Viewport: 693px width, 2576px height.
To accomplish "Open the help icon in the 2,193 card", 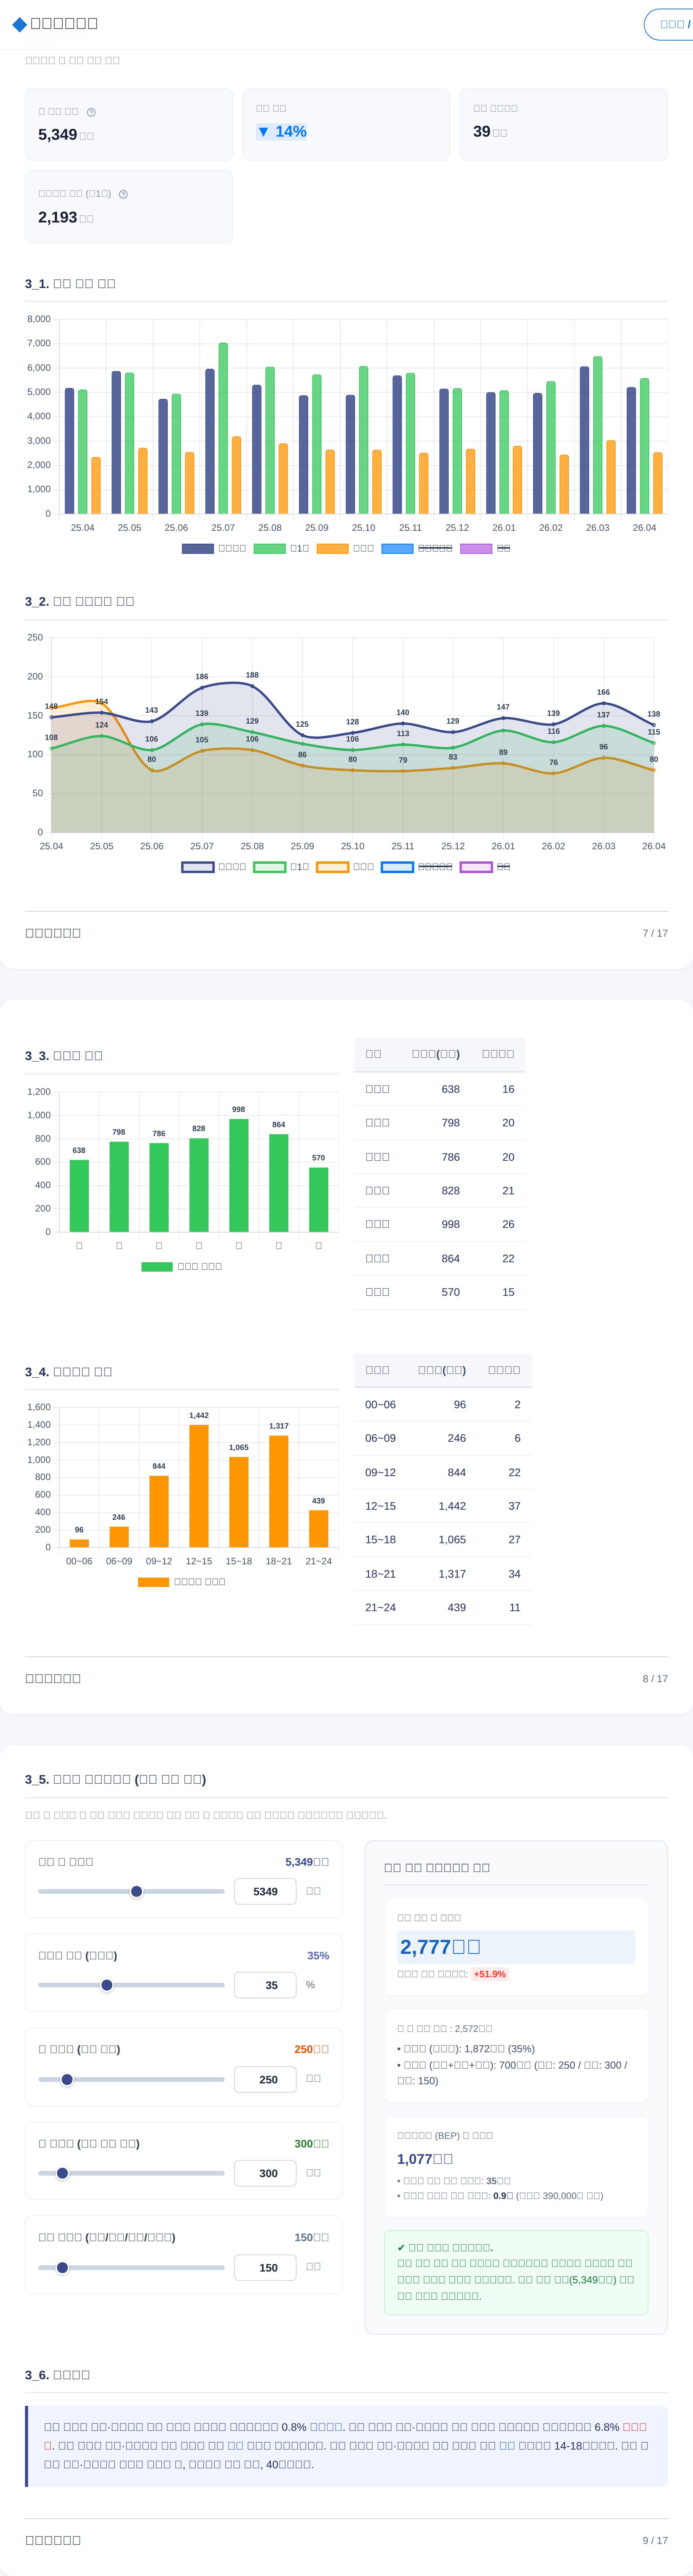I will (x=123, y=194).
